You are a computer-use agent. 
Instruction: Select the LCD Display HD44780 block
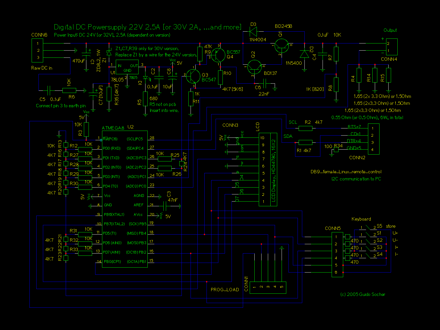pyautogui.click(x=268, y=169)
